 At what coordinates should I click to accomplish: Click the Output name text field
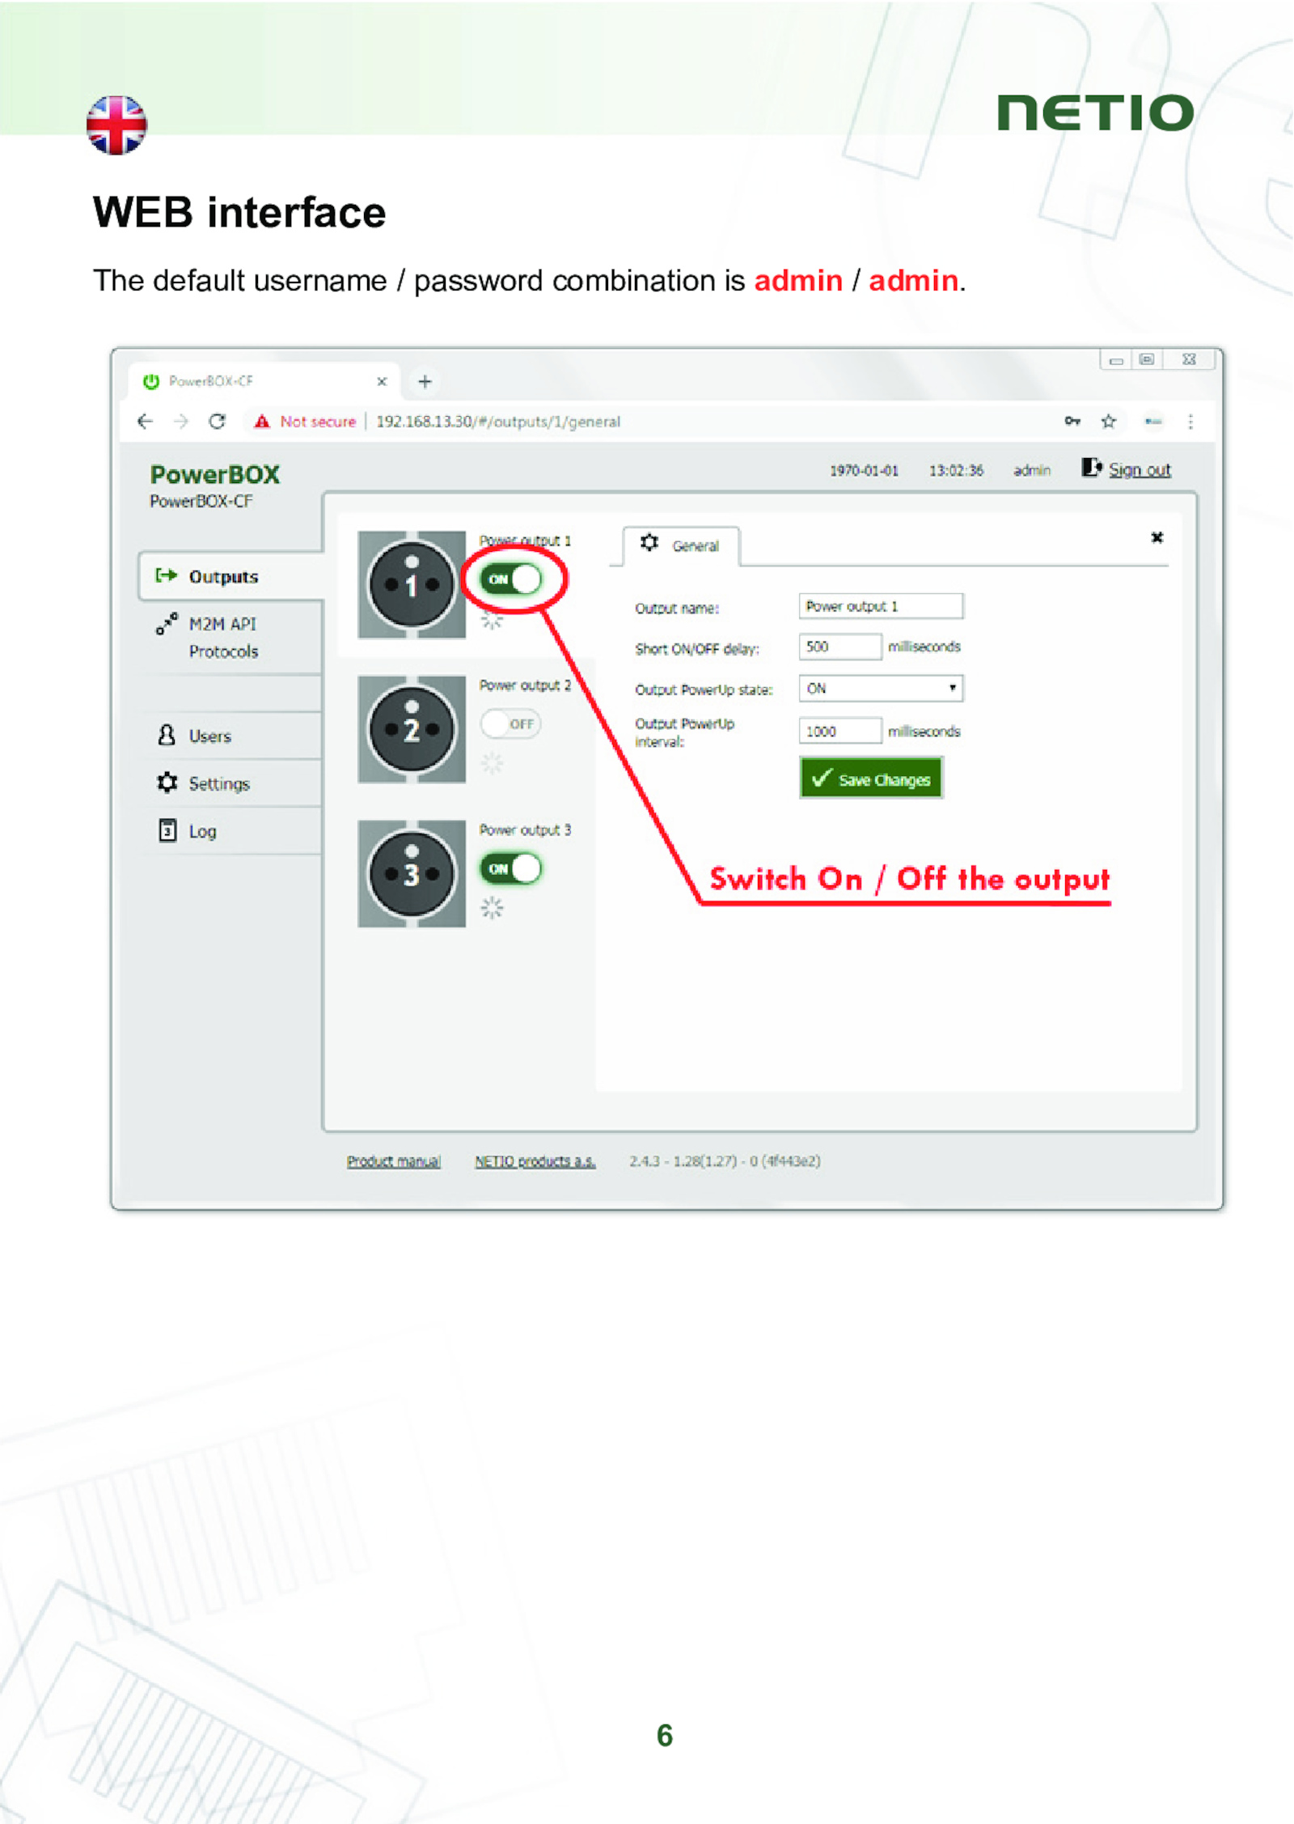point(881,606)
